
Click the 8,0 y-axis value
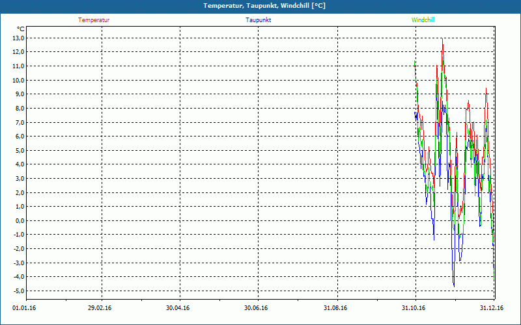(20, 108)
